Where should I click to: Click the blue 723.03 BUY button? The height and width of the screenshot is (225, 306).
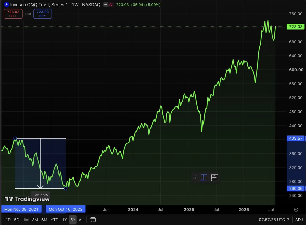43,14
